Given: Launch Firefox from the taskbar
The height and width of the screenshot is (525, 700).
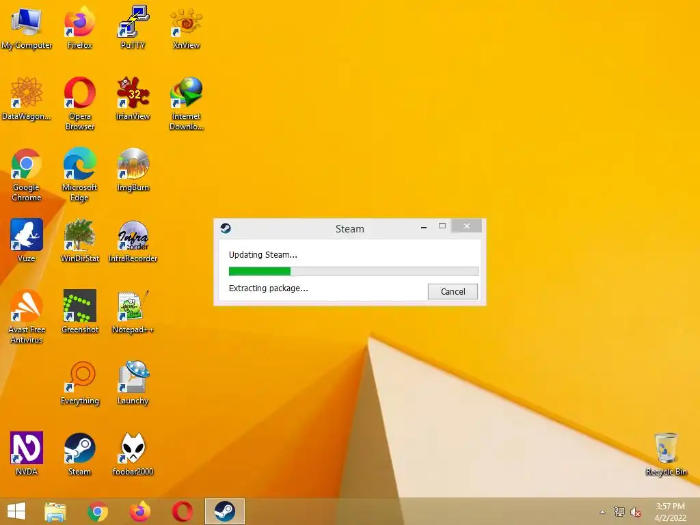Looking at the screenshot, I should click(139, 511).
